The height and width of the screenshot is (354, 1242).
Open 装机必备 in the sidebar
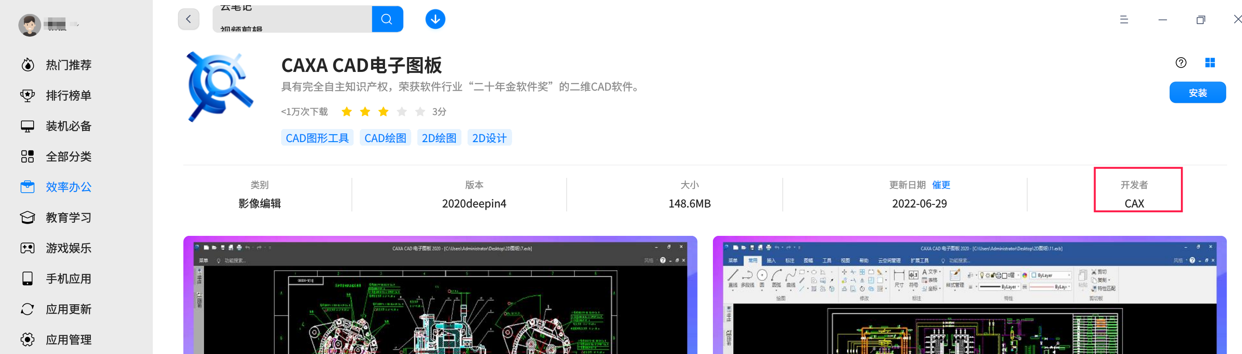coord(56,126)
